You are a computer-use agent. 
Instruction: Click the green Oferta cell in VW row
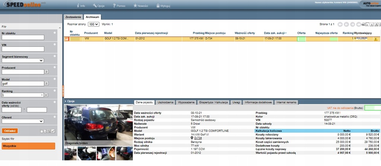pos(301,39)
